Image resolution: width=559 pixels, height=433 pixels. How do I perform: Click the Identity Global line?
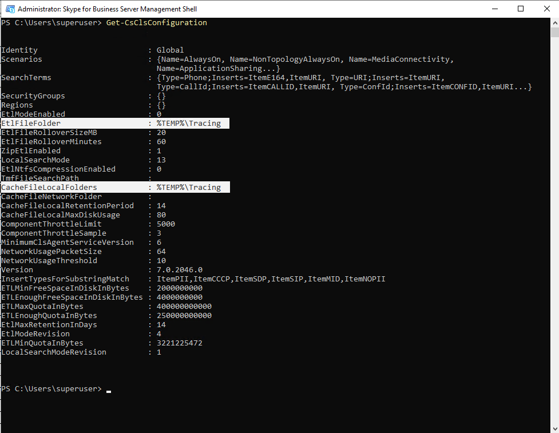[93, 50]
